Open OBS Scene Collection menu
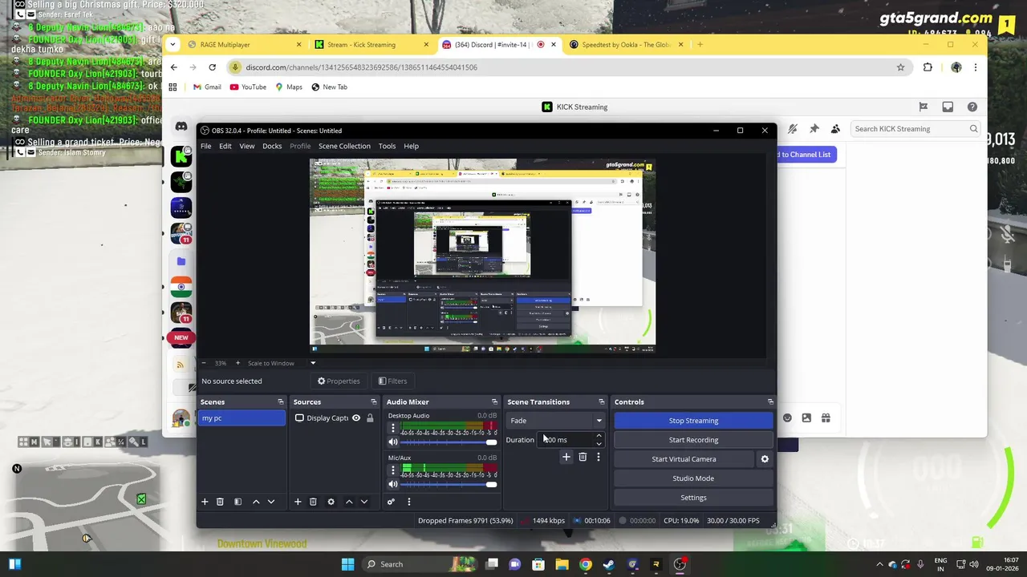 [x=344, y=146]
